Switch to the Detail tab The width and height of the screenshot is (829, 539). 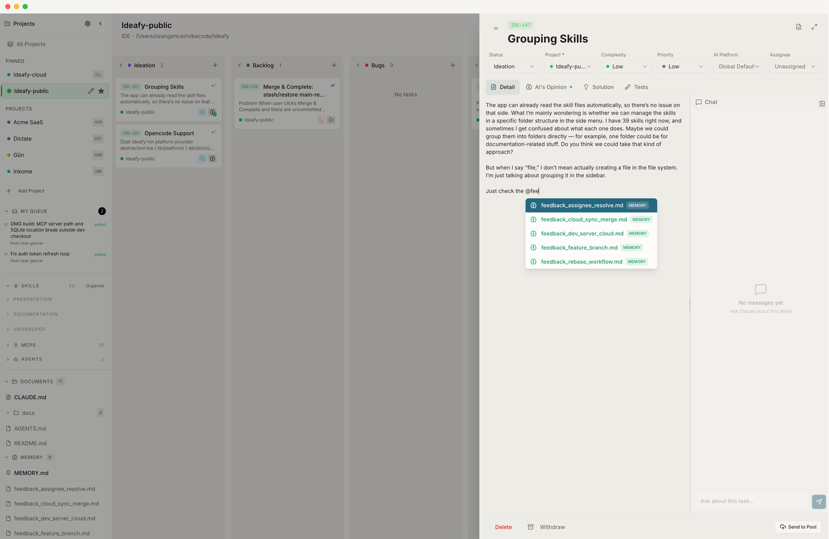pos(503,87)
